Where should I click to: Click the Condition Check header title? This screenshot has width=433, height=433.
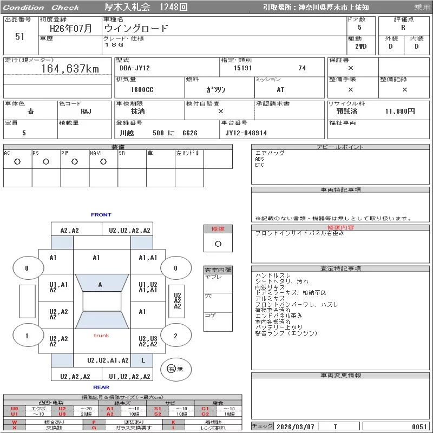pos(42,8)
